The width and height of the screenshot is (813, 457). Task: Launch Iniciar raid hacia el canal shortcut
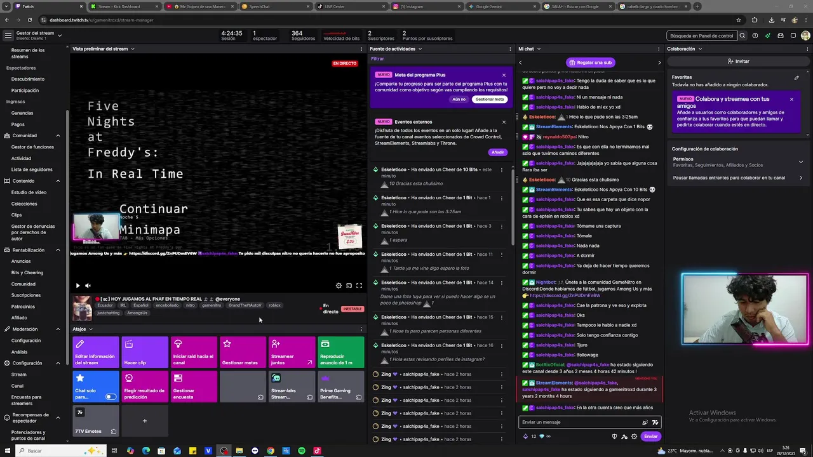pyautogui.click(x=194, y=352)
